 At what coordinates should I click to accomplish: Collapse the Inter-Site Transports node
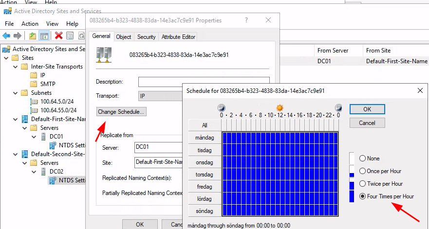click(16, 67)
